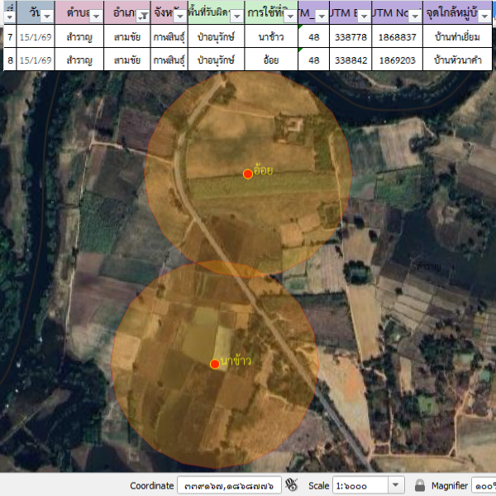Viewport: 496px width, 496px height.
Task: Select row header number 7
Action: pos(9,37)
